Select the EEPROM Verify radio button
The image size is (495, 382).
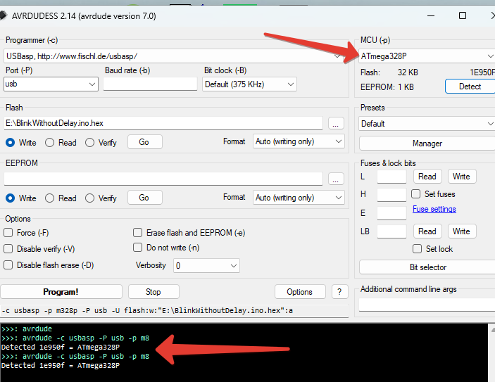click(x=89, y=198)
